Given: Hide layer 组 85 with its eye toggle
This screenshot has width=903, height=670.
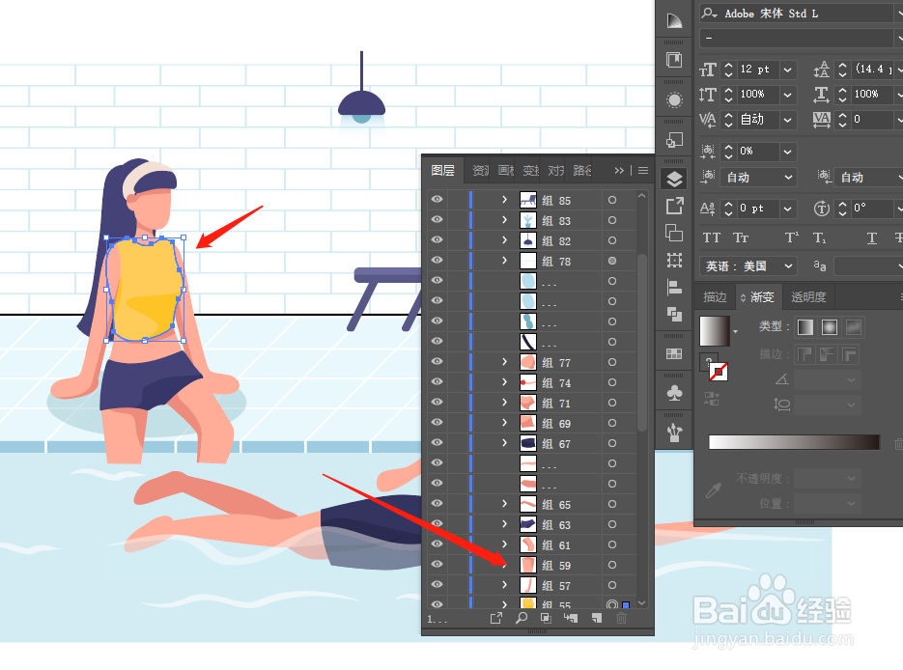Looking at the screenshot, I should (x=437, y=200).
